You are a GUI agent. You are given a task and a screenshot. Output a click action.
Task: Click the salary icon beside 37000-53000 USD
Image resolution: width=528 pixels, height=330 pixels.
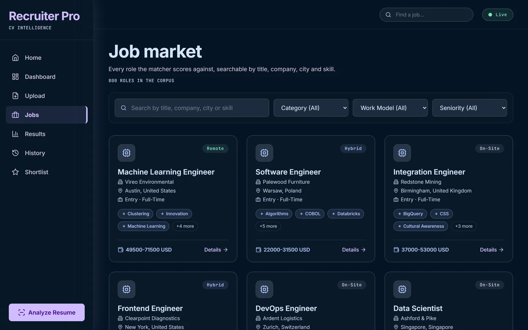[396, 250]
